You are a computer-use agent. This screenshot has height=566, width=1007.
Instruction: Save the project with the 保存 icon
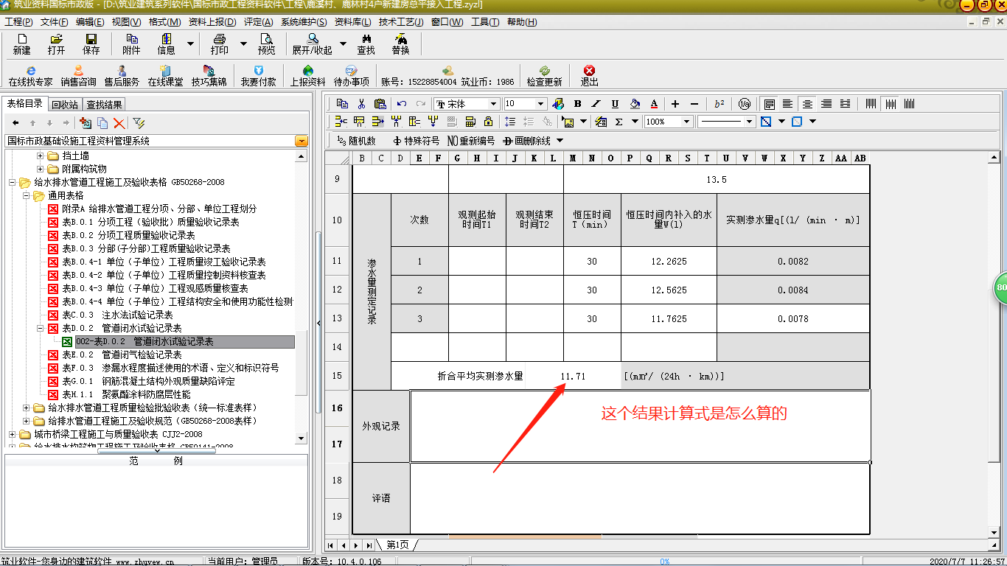[x=91, y=44]
